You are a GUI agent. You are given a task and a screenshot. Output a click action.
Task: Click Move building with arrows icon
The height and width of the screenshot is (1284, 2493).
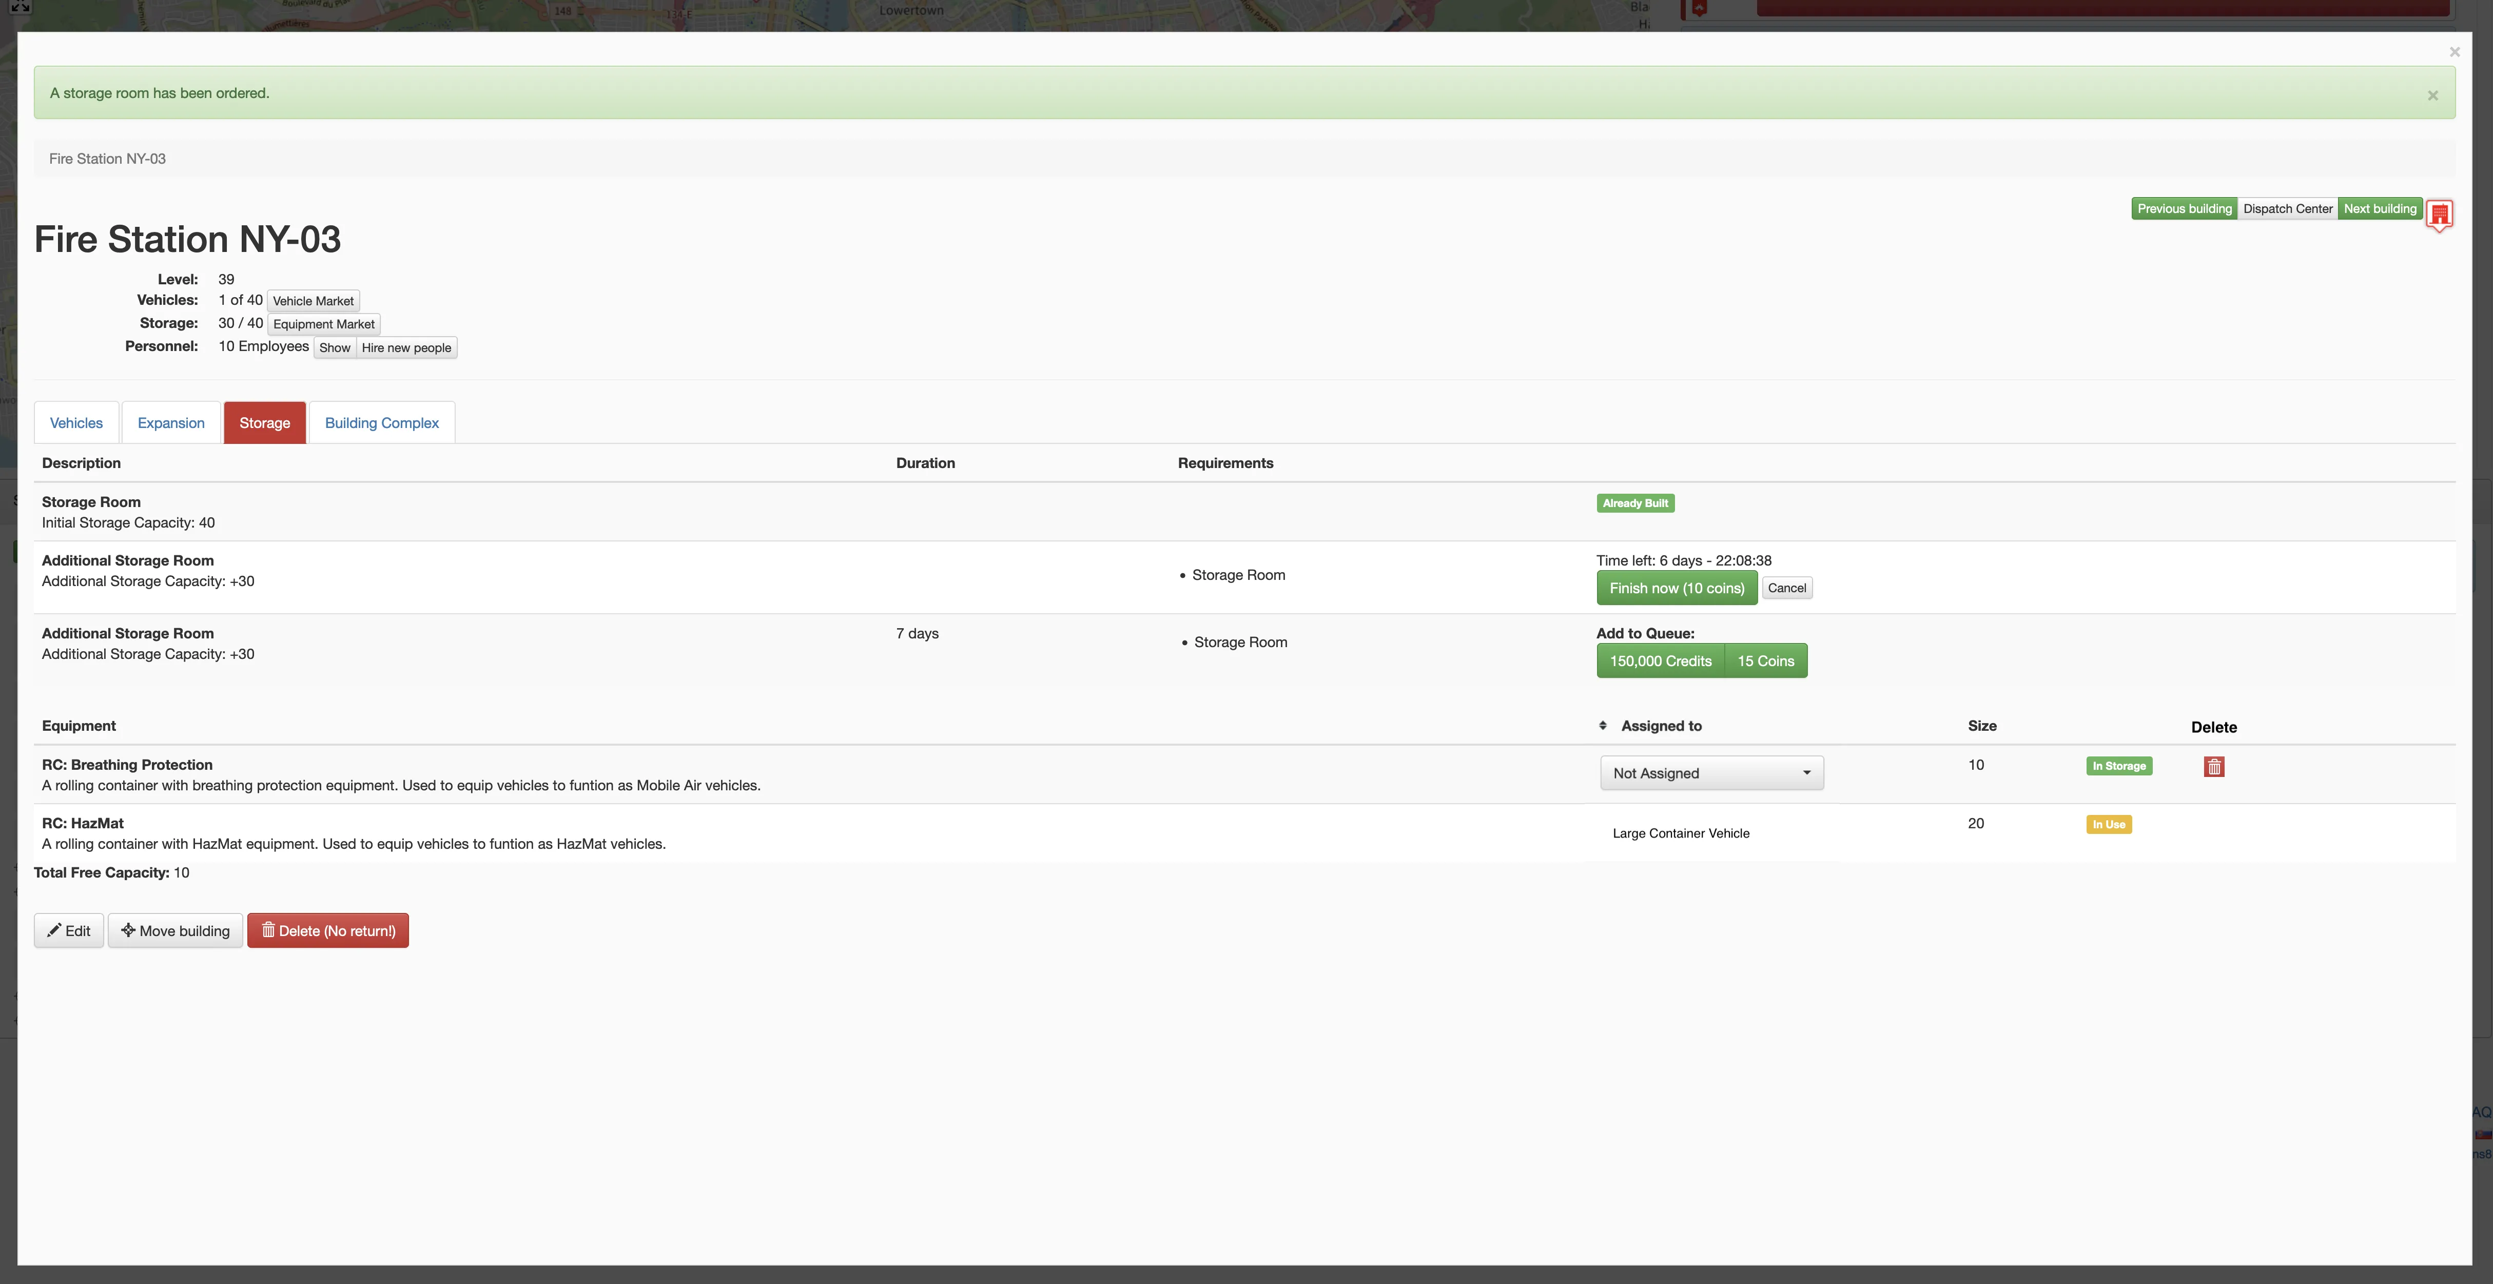pyautogui.click(x=175, y=931)
